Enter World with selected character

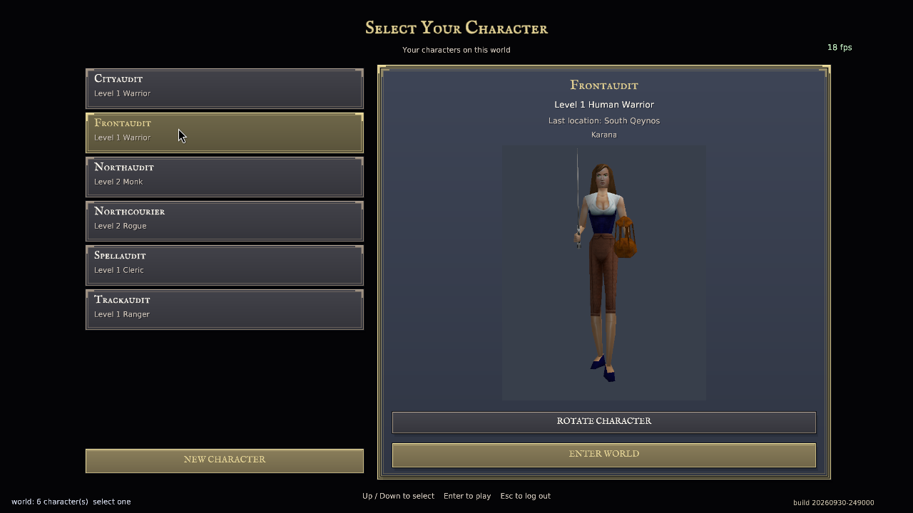[x=604, y=455]
